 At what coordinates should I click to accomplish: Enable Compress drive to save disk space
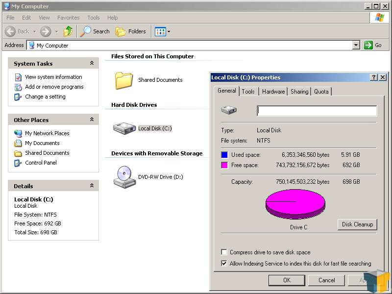coord(224,252)
